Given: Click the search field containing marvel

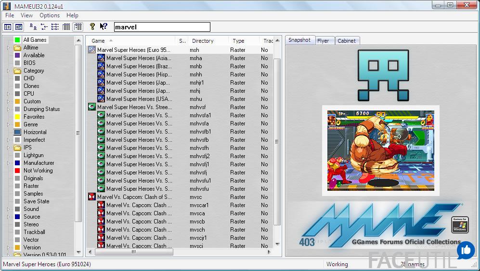Looking at the screenshot, I should [x=162, y=27].
